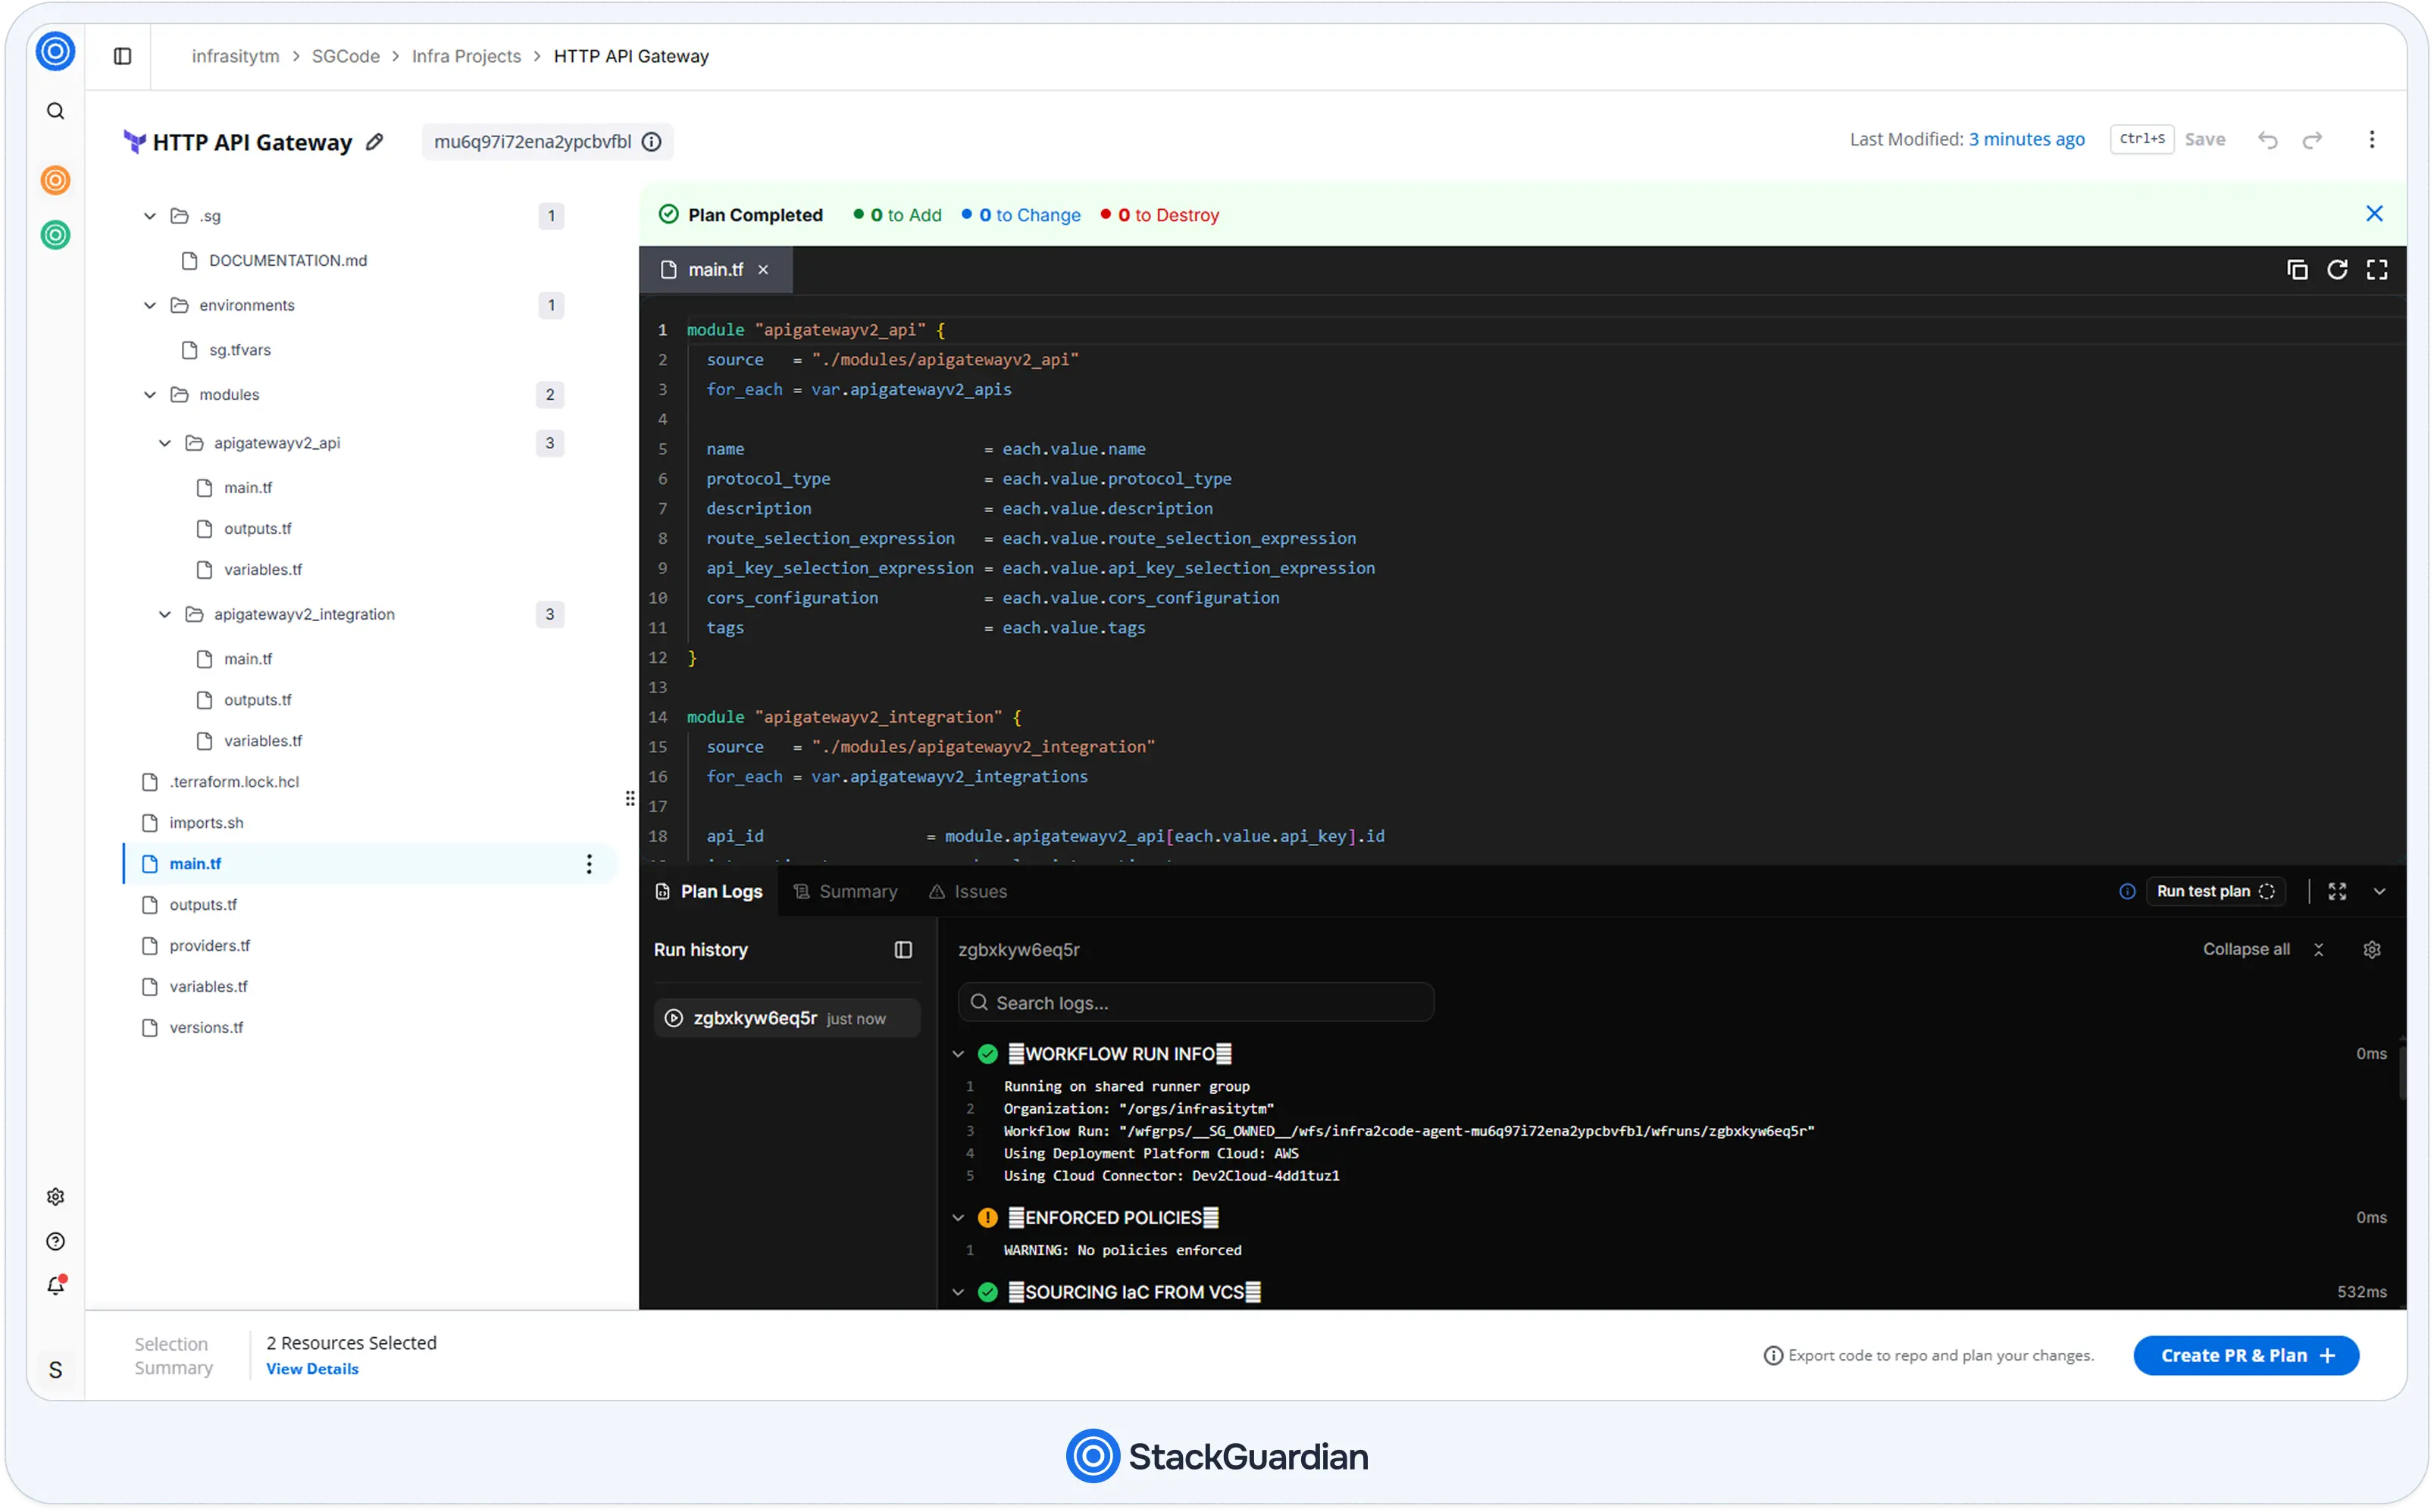Enter fullscreen mode for the editor
The height and width of the screenshot is (1512, 2434).
pos(2377,270)
